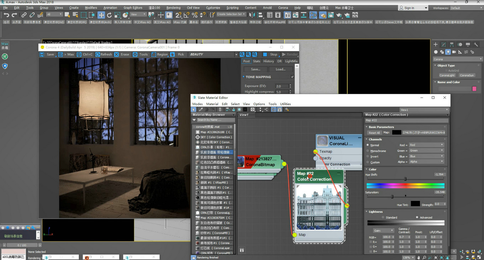Open the Workspaces Default dropdown
This screenshot has height=260, width=484.
465,8
